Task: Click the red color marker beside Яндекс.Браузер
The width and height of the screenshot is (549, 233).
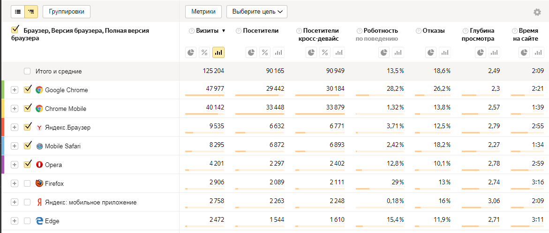Action: coord(3,127)
